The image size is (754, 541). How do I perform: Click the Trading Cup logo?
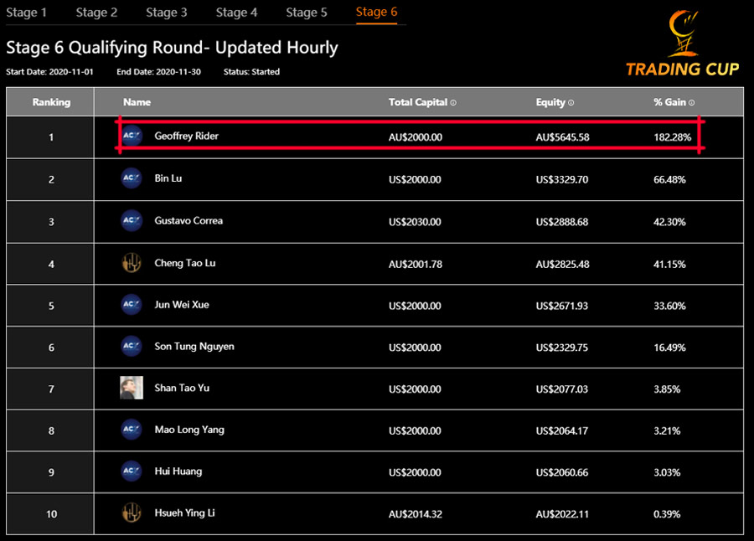pos(681,42)
